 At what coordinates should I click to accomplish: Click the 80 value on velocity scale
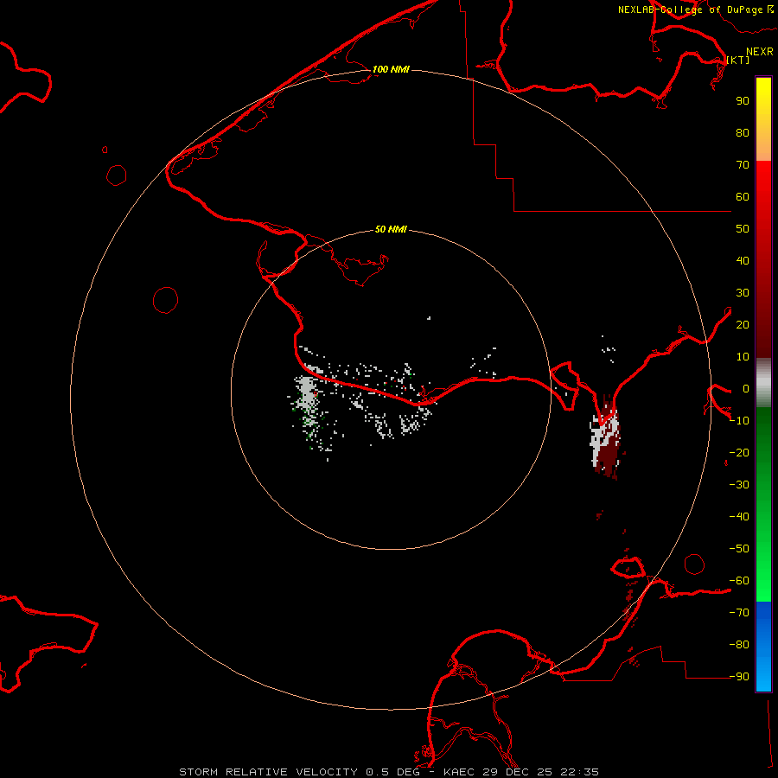743,132
